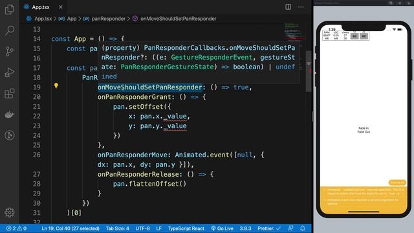Click TypeScript version 3.8.3

tap(245, 228)
